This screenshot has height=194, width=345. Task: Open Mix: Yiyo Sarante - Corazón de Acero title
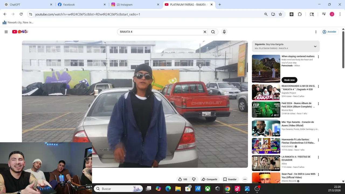pyautogui.click(x=298, y=124)
